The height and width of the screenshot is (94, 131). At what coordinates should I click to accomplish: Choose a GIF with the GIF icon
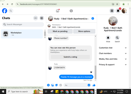point(61,85)
